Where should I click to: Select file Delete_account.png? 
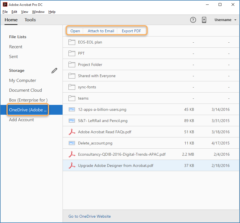click(95, 143)
